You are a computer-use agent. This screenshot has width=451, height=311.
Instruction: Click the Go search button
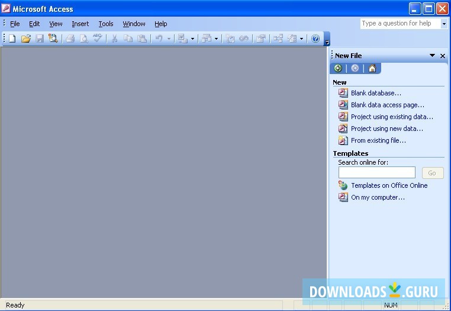433,173
